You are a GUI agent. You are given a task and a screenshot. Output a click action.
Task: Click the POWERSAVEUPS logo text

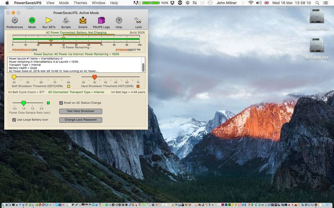pyautogui.click(x=25, y=50)
